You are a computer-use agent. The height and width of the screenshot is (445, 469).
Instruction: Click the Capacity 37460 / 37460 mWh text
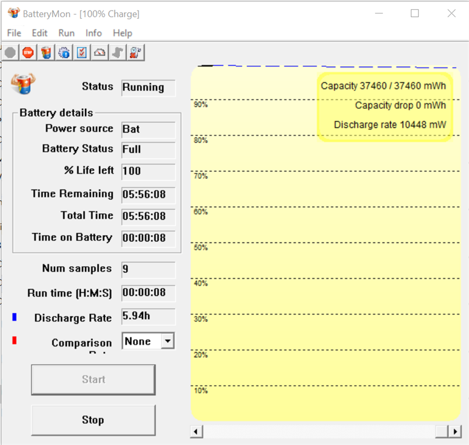coord(383,86)
